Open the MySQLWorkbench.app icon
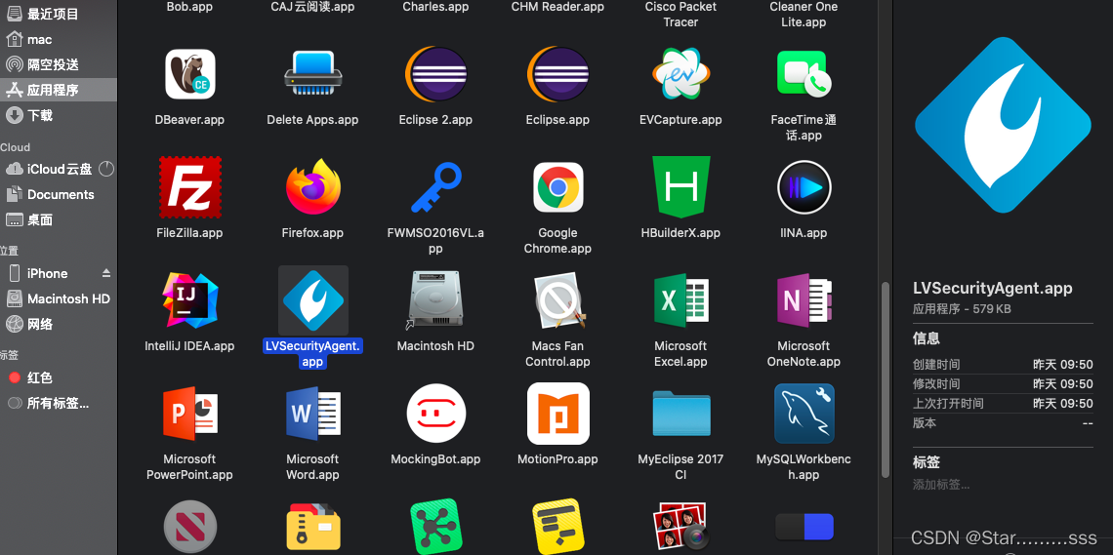 [804, 414]
